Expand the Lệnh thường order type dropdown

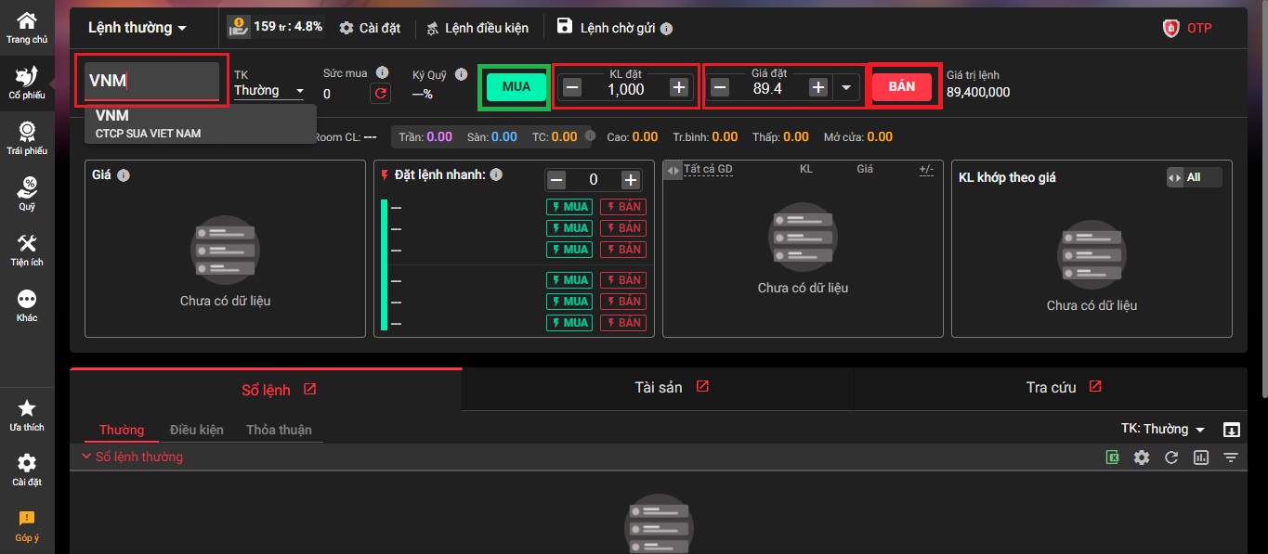tap(137, 28)
